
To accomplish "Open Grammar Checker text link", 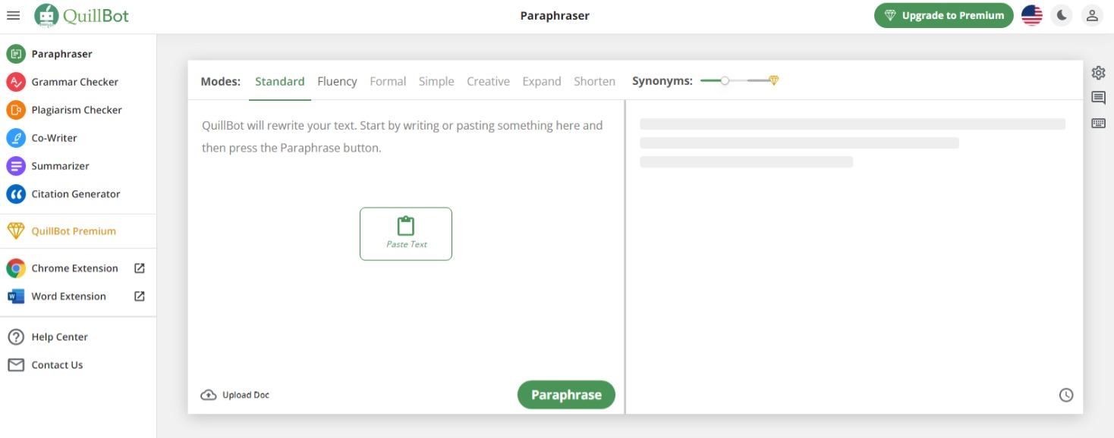I will 75,82.
